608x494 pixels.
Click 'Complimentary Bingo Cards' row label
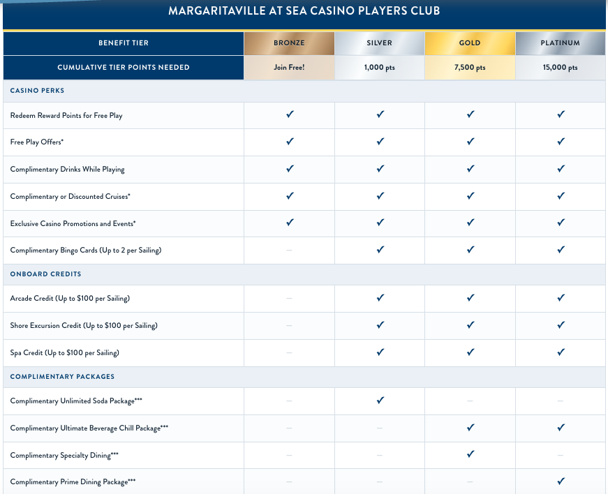(x=86, y=250)
